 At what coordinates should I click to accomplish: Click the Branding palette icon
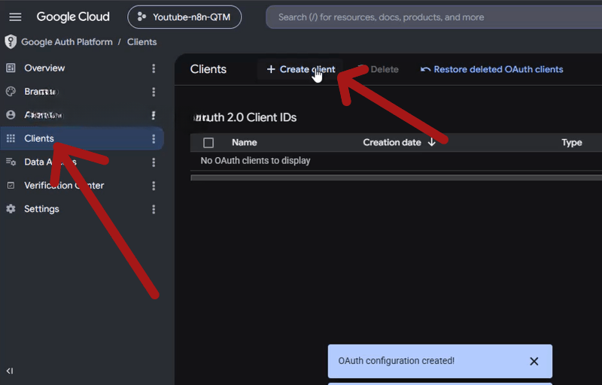coord(11,92)
